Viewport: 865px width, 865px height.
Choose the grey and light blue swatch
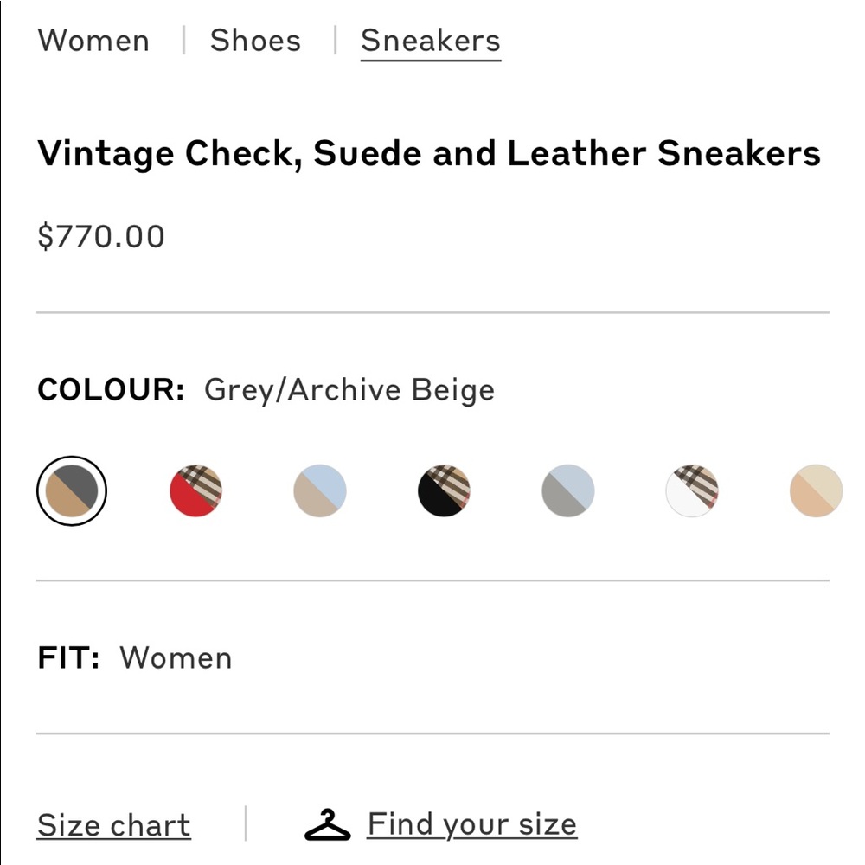(x=568, y=490)
